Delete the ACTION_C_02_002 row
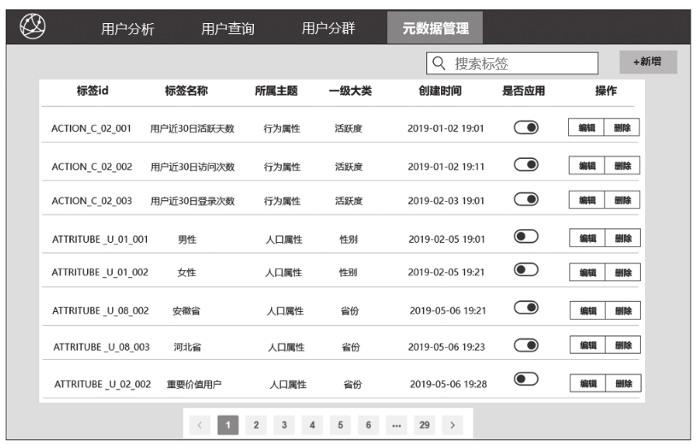This screenshot has height=448, width=699. [x=622, y=166]
